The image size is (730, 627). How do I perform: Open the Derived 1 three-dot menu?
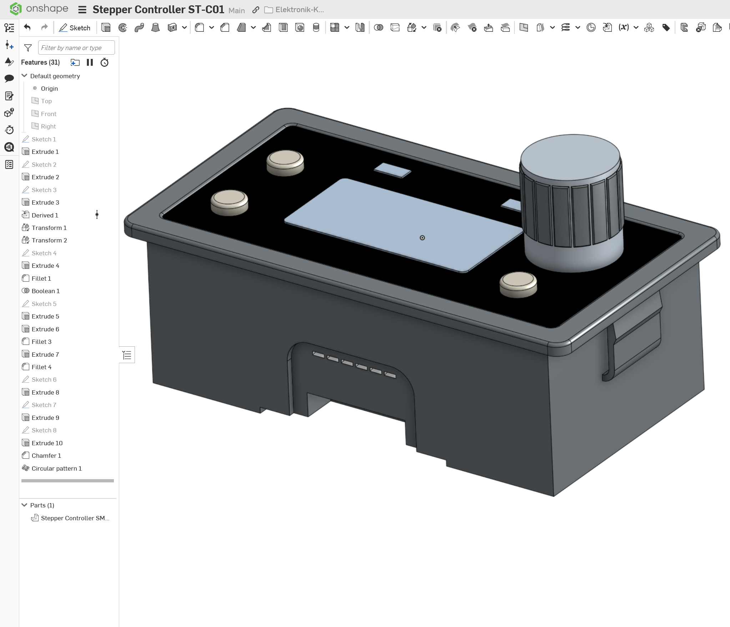(97, 215)
